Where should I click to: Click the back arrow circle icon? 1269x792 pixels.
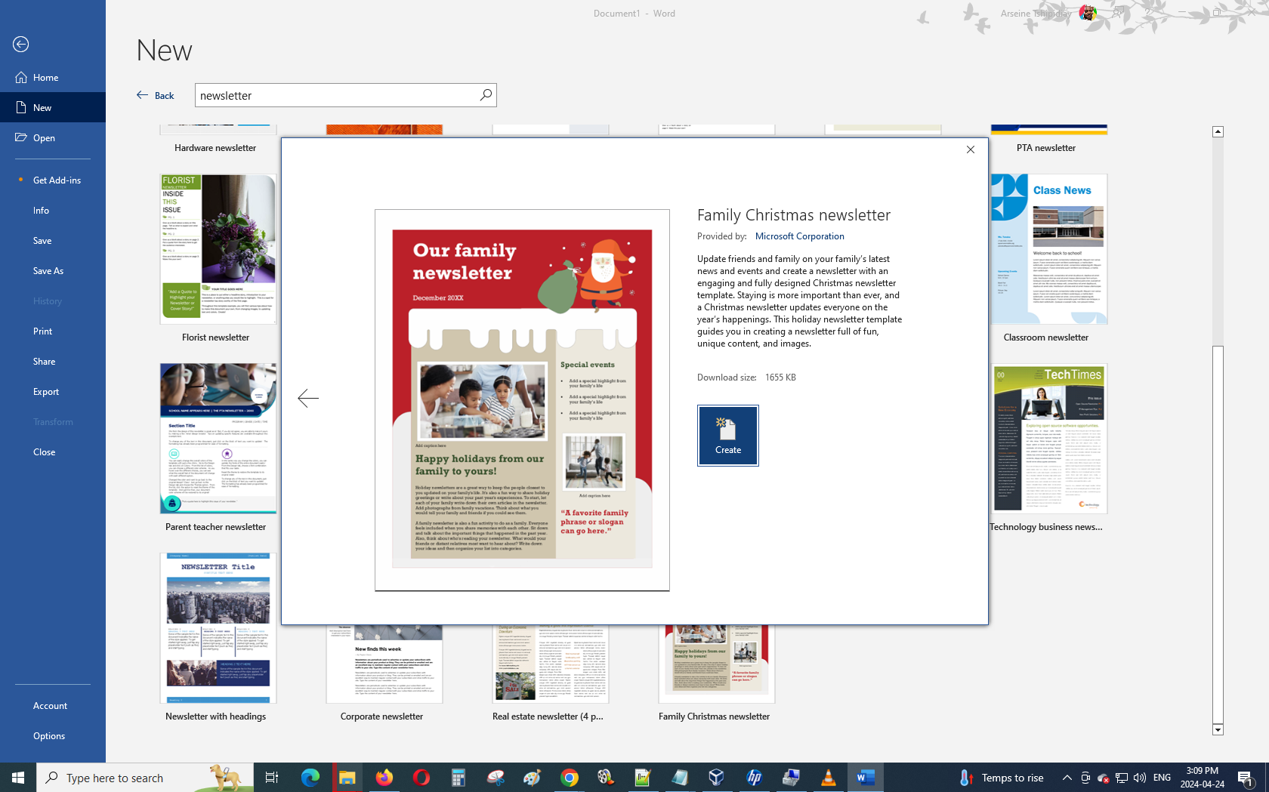(21, 45)
